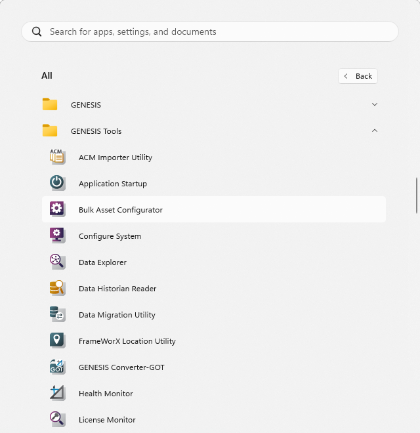This screenshot has height=433, width=420.
Task: Collapse the GENESIS Tools folder chevron
Action: point(375,131)
